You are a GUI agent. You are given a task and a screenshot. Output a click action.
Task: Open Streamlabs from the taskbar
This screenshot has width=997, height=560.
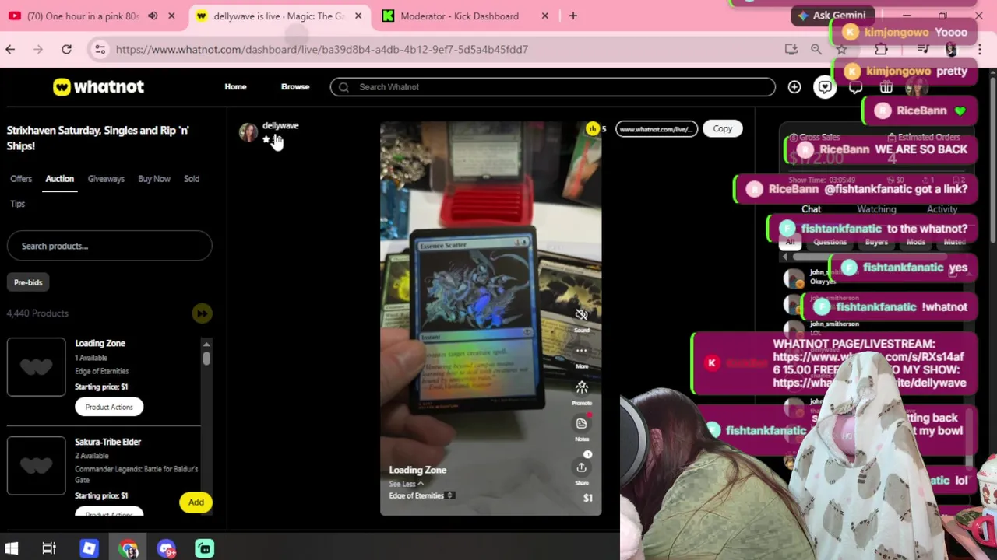204,548
